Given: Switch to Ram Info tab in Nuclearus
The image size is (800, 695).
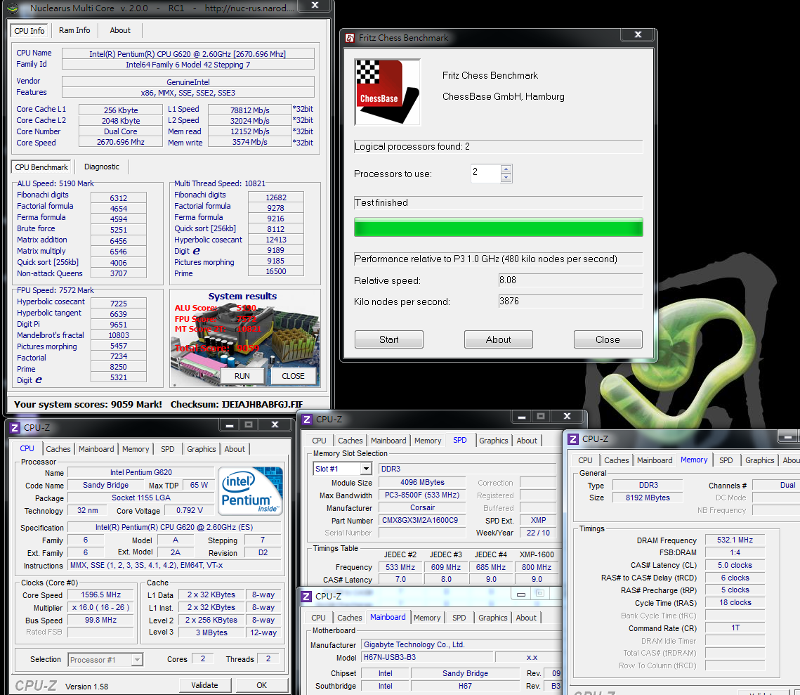Looking at the screenshot, I should click(x=74, y=30).
